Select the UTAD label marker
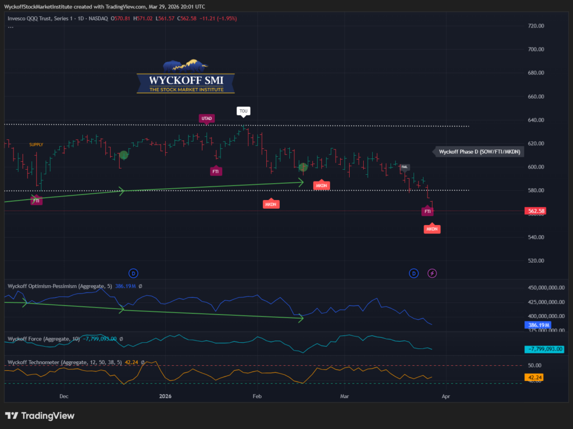The image size is (573, 429). tap(206, 118)
